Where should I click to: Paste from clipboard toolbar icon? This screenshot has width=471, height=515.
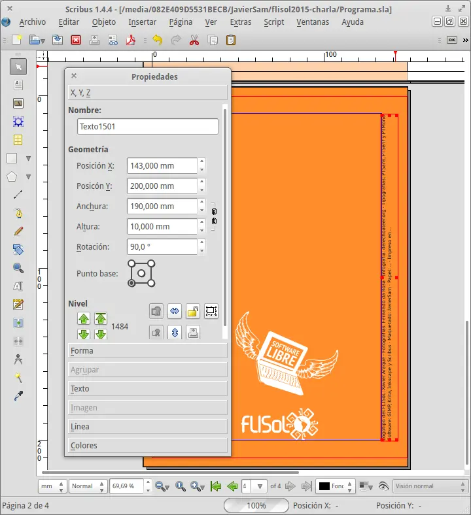point(231,40)
